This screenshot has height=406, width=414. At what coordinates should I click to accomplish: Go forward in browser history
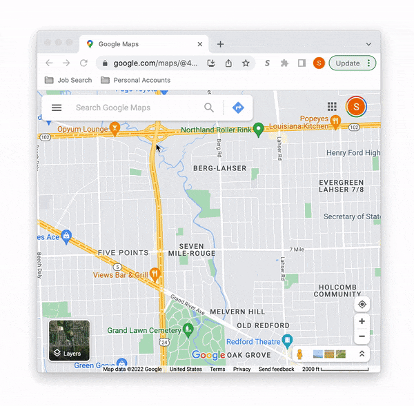pyautogui.click(x=66, y=63)
